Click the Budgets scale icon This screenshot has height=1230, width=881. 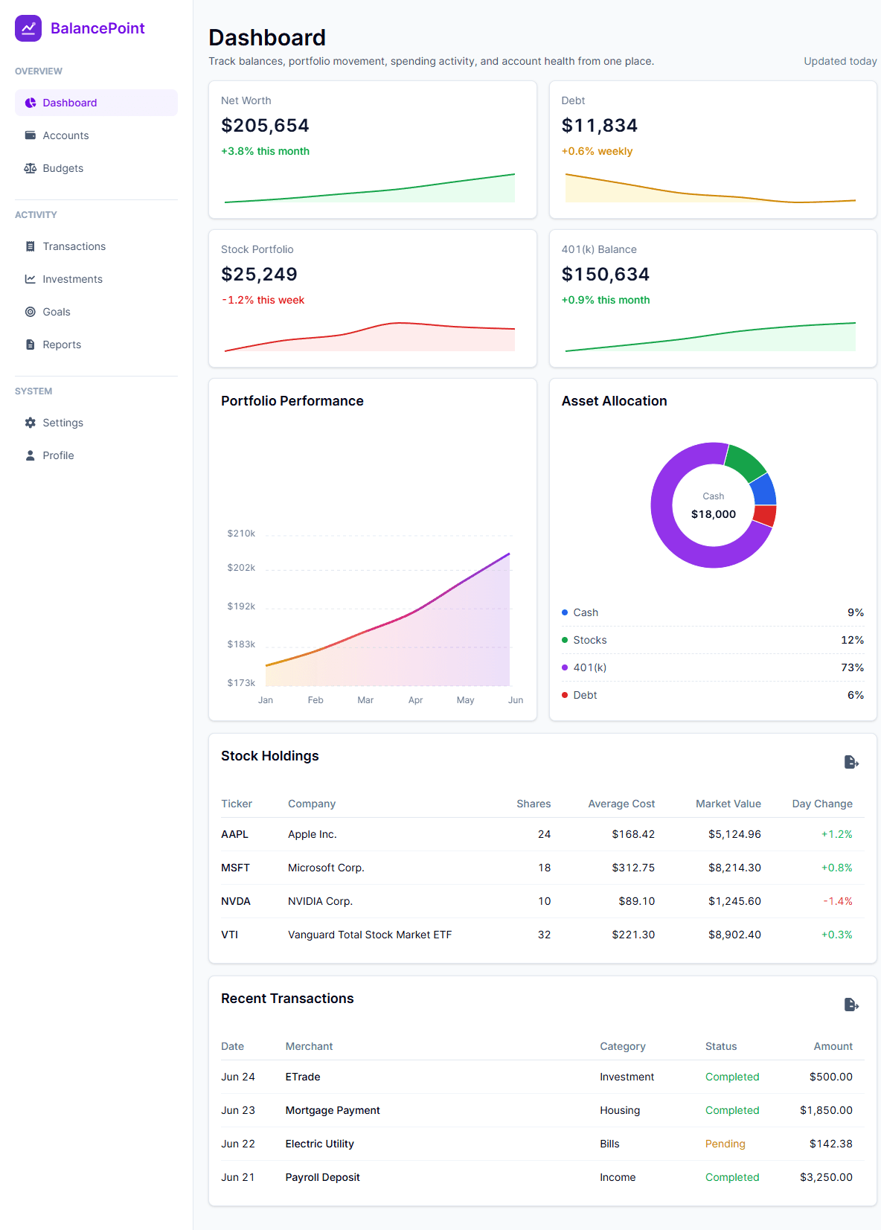[31, 168]
